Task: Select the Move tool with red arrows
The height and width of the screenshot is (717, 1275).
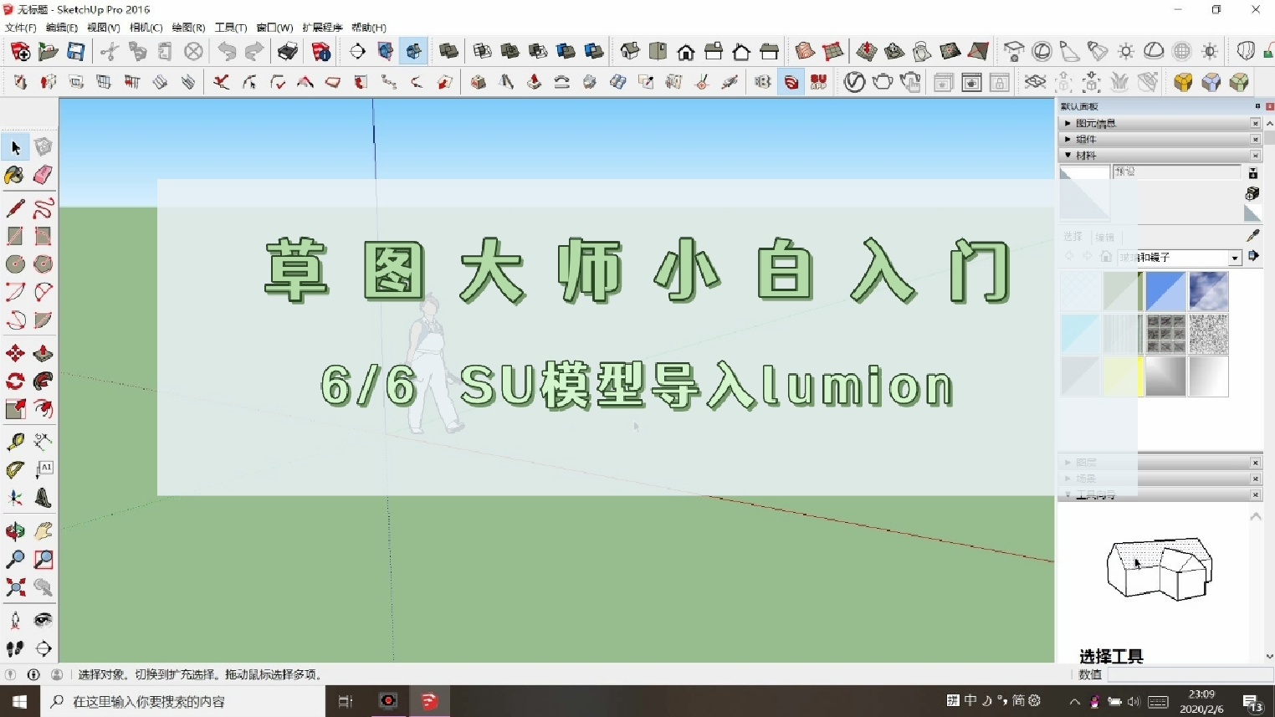Action: click(15, 353)
